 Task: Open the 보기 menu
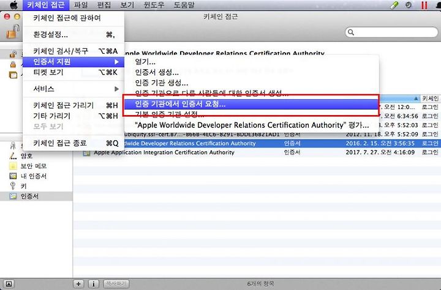(x=127, y=5)
